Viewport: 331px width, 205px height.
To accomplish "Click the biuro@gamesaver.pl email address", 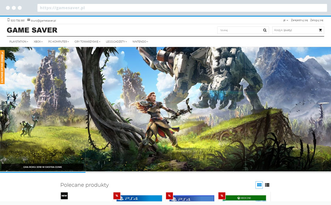I will pyautogui.click(x=43, y=21).
